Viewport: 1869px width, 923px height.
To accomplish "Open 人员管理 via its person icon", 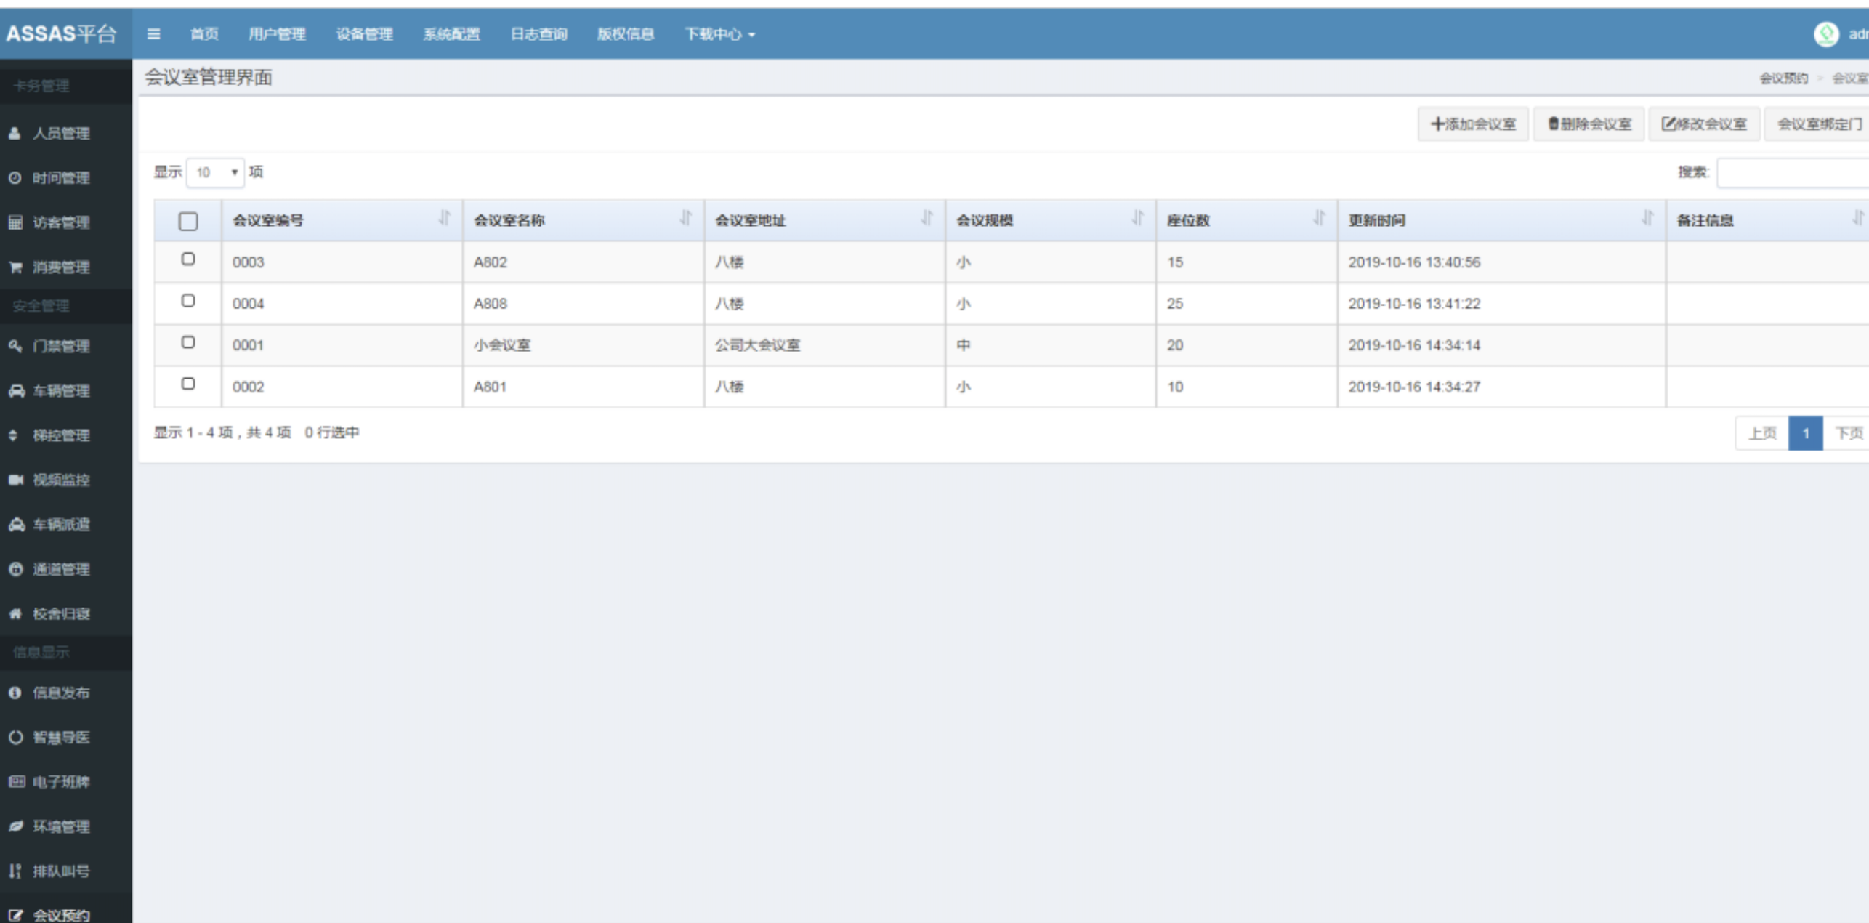I will (15, 133).
